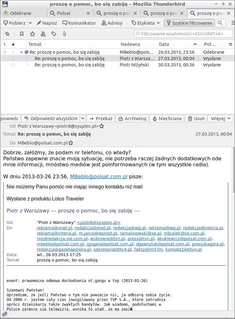This screenshot has width=235, height=319.
Task: Select the message dated 30.03.2013, 00:36
Action: click(x=117, y=65)
